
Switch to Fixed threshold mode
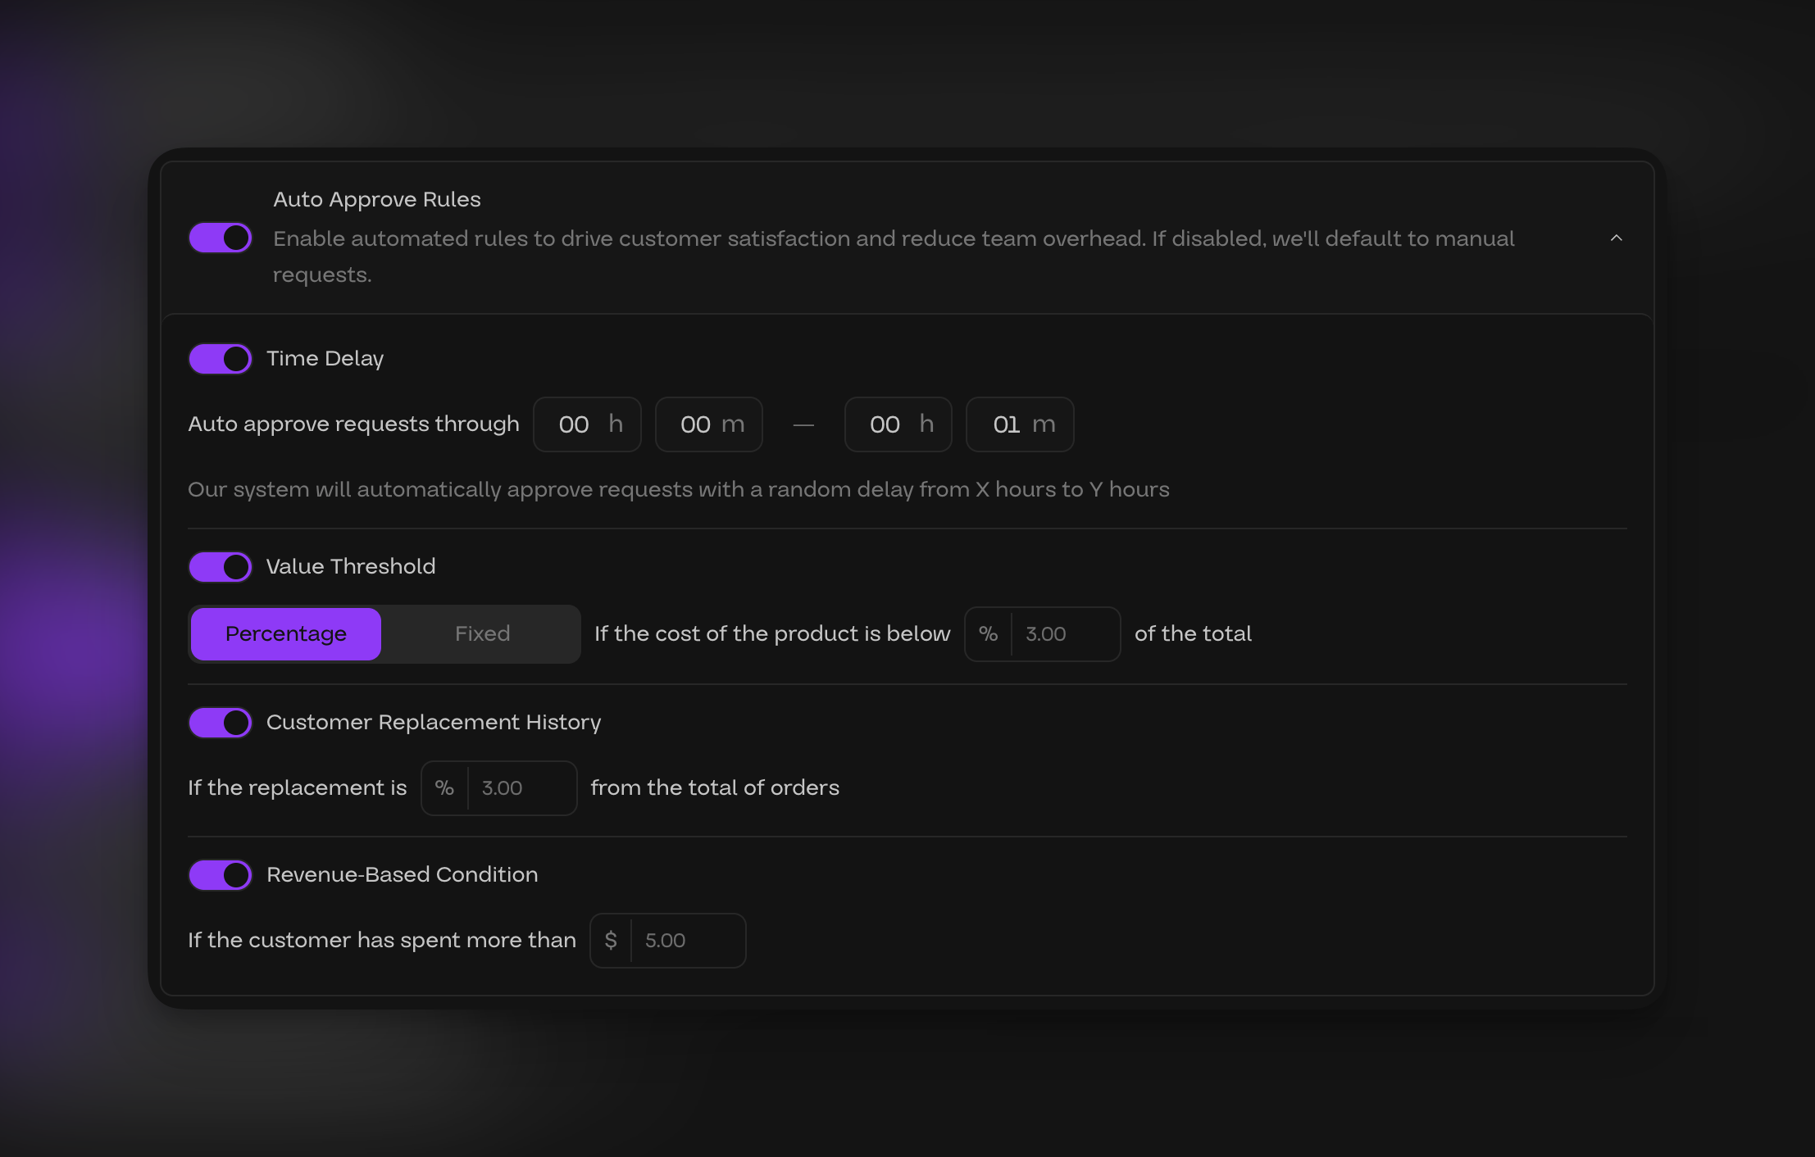click(x=482, y=633)
